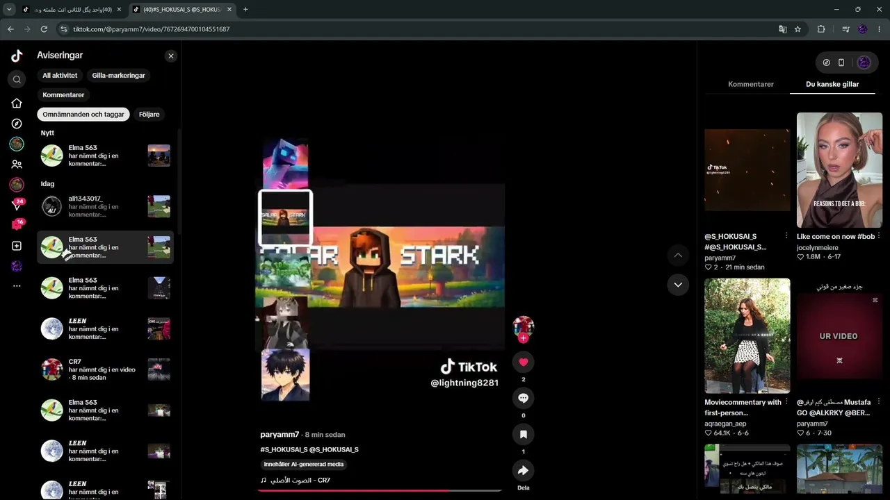Viewport: 890px width, 500px height.
Task: Select the Kommentarer notification filter chip
Action: [x=63, y=94]
